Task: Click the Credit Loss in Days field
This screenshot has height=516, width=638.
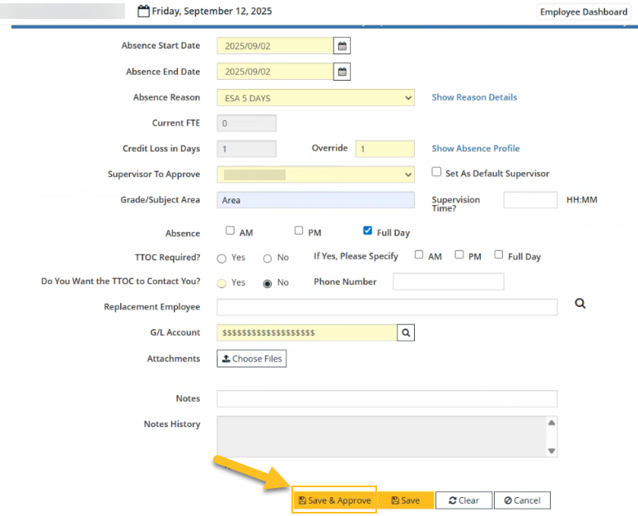Action: (x=247, y=149)
